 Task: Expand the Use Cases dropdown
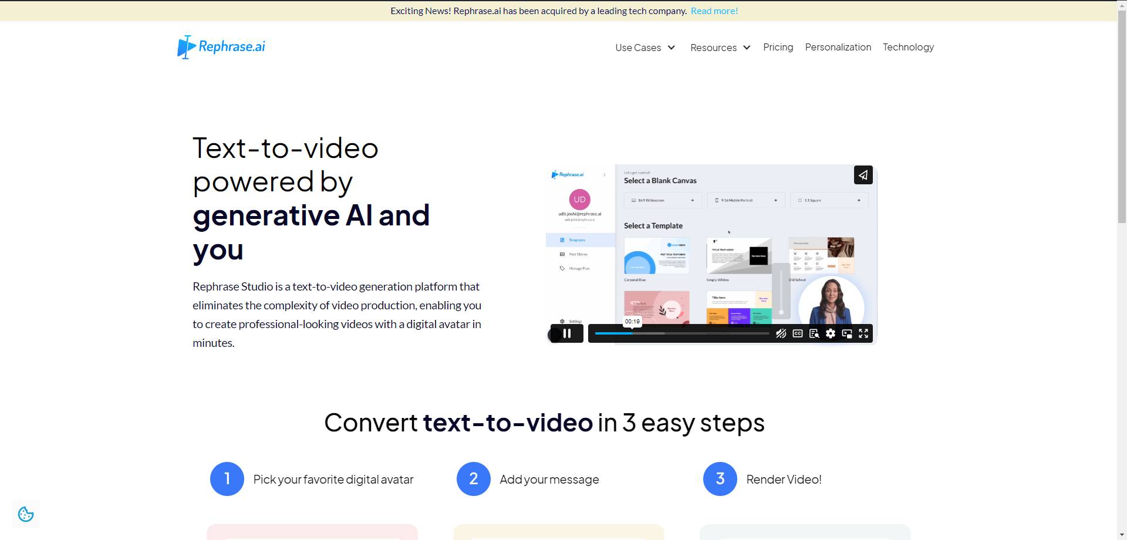click(645, 48)
